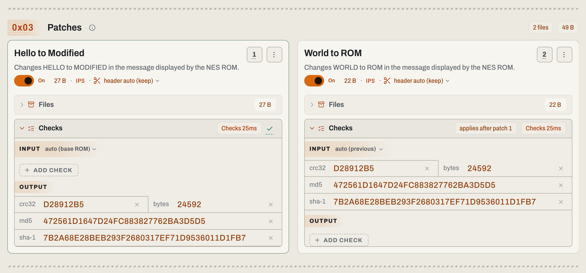
Task: Remove the crc32 output check in Hello to Modified
Action: [x=137, y=205]
